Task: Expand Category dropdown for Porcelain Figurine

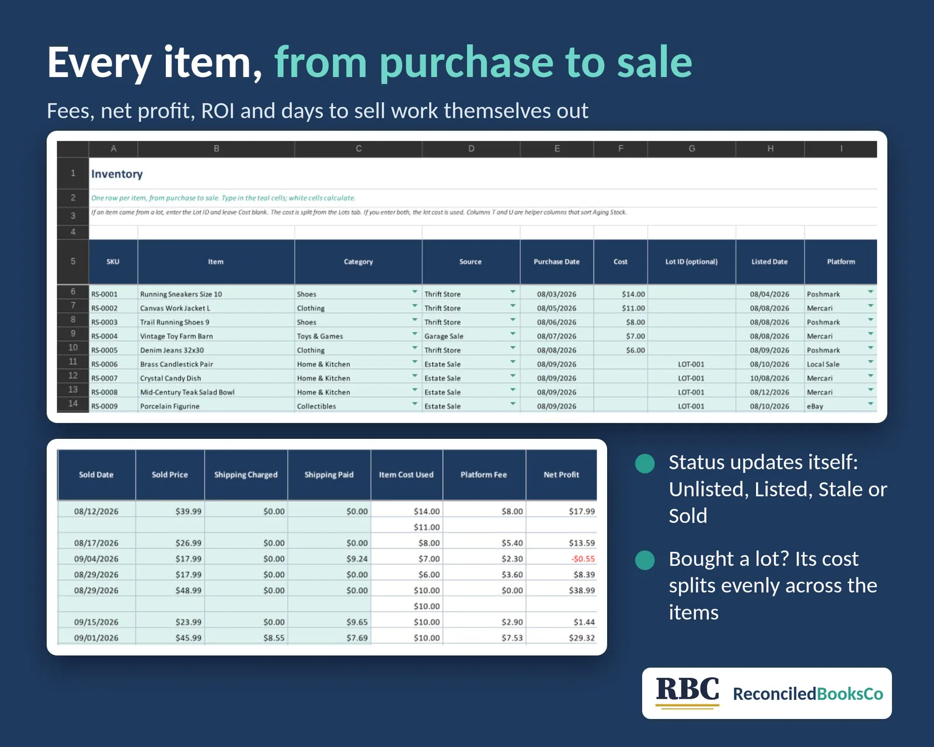Action: 414,404
